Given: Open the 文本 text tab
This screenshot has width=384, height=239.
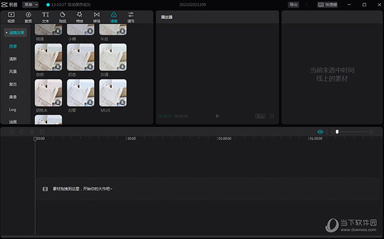Looking at the screenshot, I should pos(45,17).
